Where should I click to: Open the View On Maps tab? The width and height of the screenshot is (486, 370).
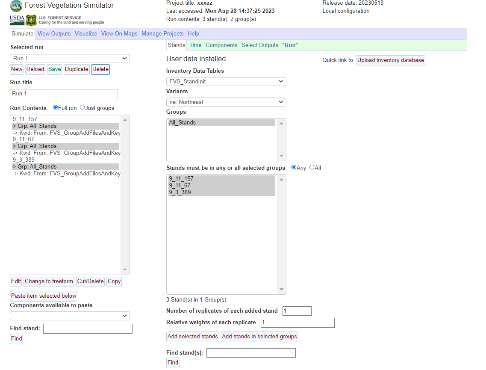click(x=119, y=33)
